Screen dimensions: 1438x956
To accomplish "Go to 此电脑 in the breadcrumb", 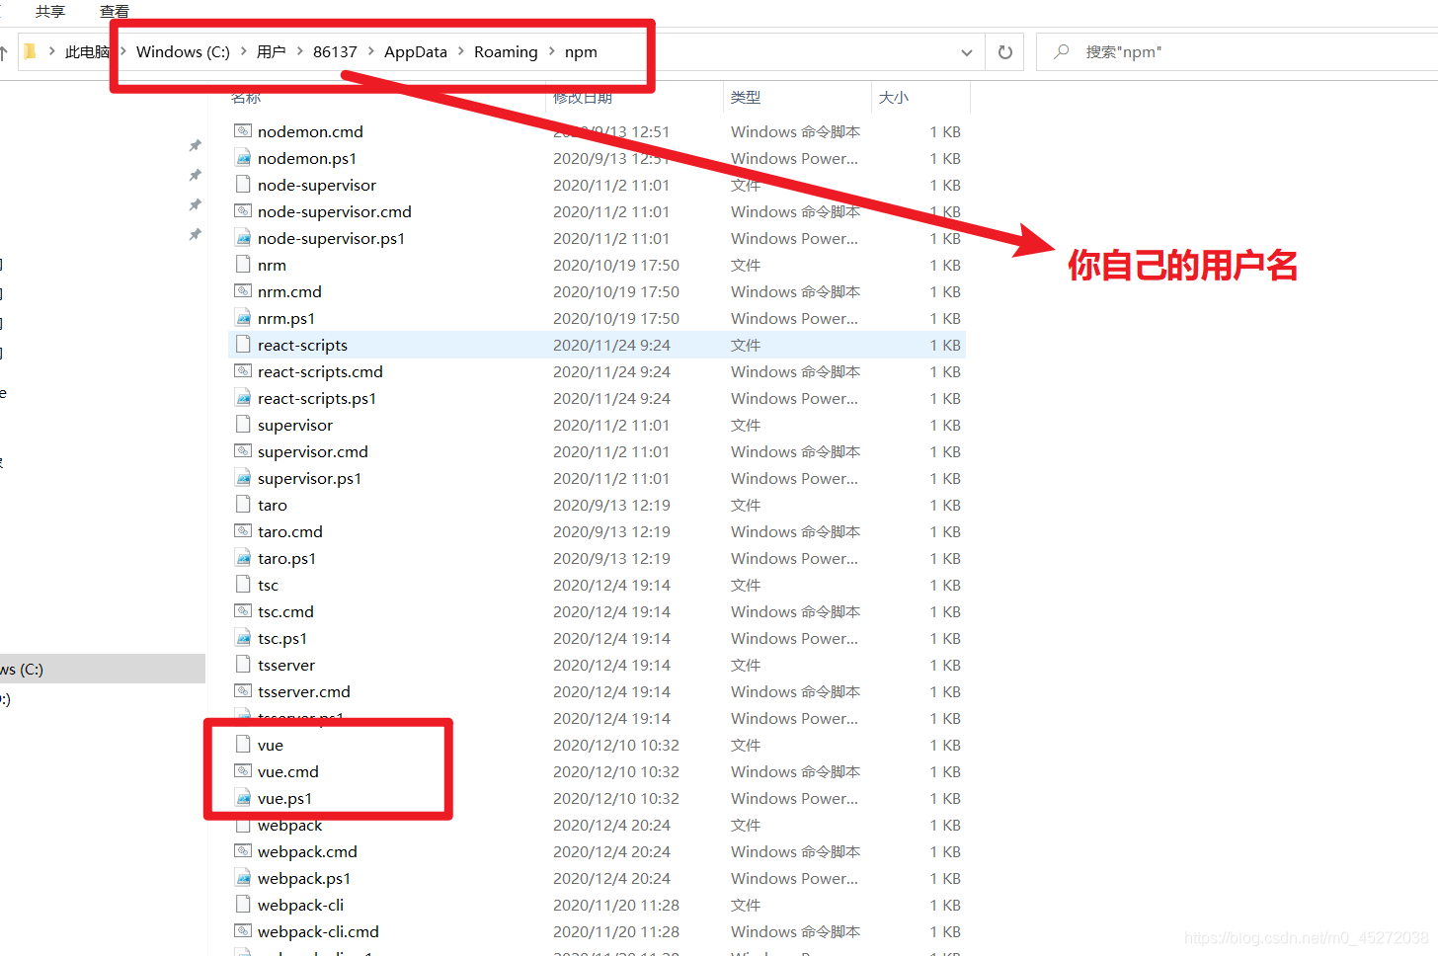I will coord(87,52).
